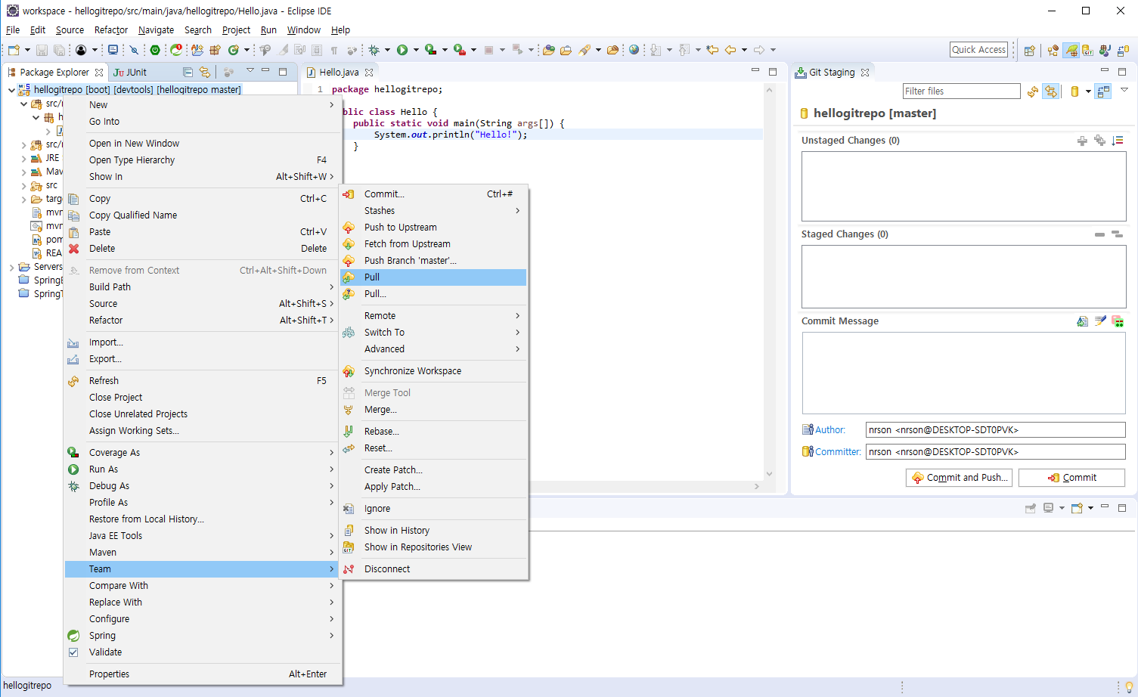Click the Save toolbar icon
Screen dimensions: 1138x697
pyautogui.click(x=42, y=50)
